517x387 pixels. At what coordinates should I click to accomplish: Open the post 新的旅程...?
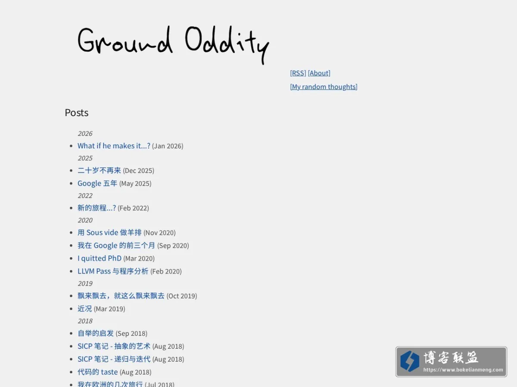click(x=97, y=208)
